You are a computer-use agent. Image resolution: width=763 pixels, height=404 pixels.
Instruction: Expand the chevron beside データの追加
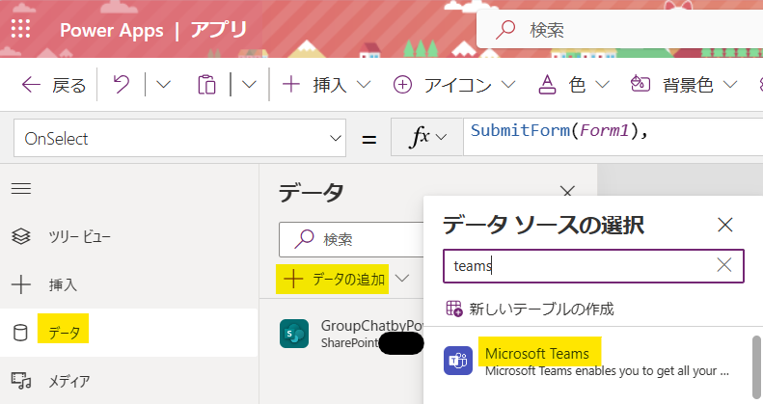click(x=402, y=279)
